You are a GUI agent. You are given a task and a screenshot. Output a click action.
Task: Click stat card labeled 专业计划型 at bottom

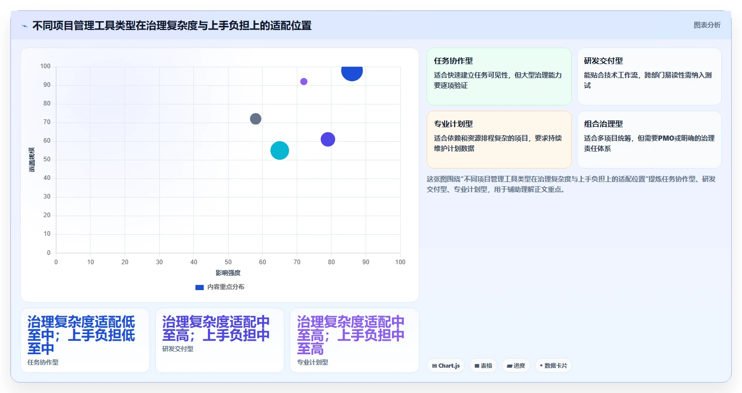[x=354, y=340]
